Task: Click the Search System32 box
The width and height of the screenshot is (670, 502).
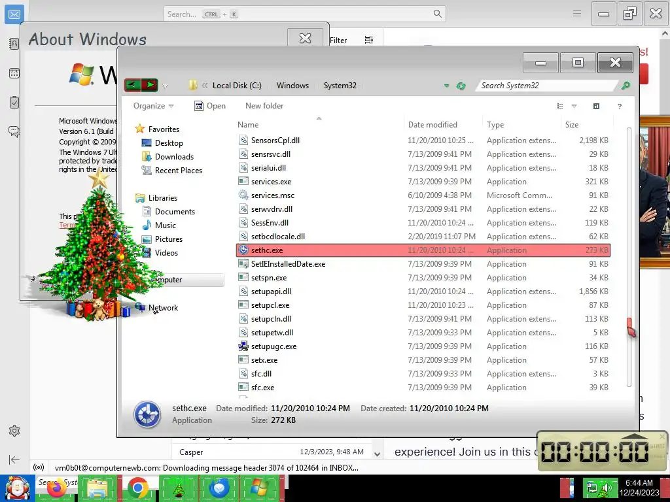Action: [547, 86]
